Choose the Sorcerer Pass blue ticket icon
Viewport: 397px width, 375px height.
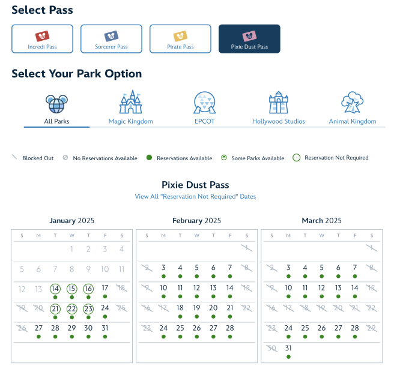(x=111, y=36)
